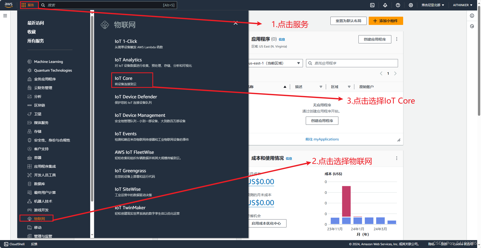Sort by 描述 column arrow
Image resolution: width=481 pixels, height=248 pixels.
[x=321, y=87]
